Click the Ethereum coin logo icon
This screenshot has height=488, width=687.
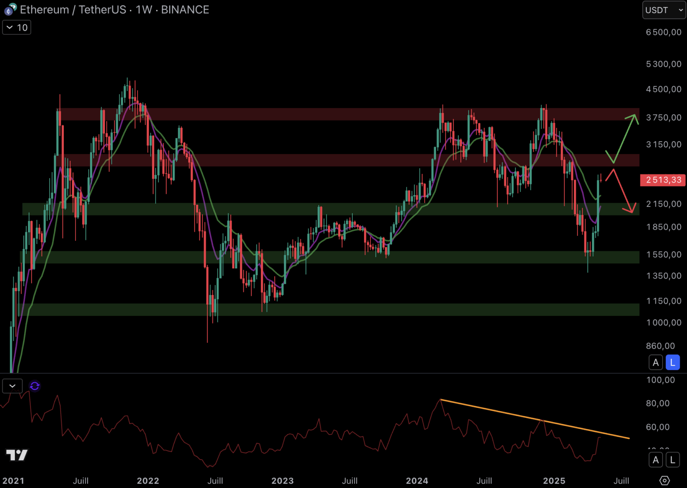click(9, 9)
